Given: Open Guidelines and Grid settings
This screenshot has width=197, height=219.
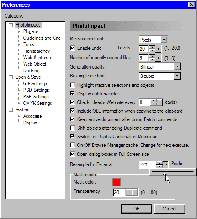Looking at the screenshot, I should (x=42, y=38).
